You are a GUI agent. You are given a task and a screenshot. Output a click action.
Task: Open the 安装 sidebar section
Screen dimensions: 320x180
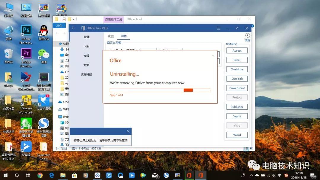[x=87, y=56]
